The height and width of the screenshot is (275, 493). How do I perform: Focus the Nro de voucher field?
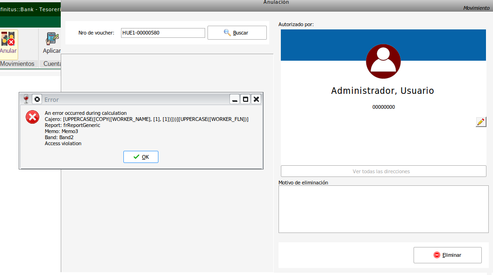[x=163, y=33]
